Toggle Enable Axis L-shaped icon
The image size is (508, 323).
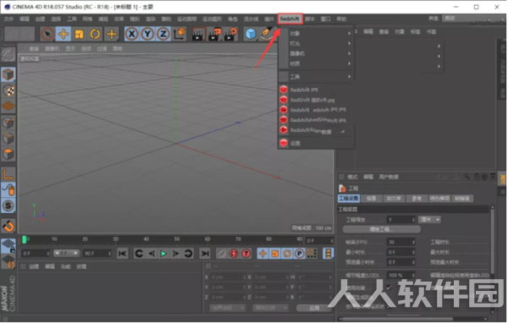click(x=8, y=174)
